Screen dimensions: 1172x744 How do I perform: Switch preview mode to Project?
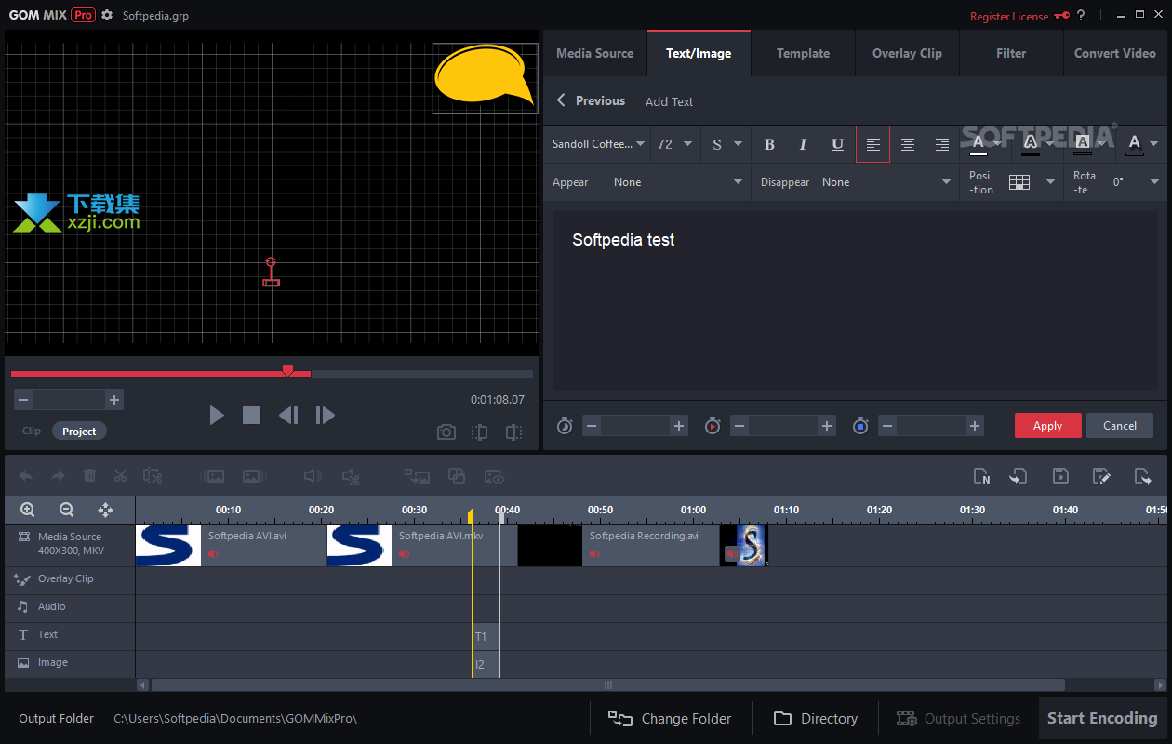click(x=79, y=432)
